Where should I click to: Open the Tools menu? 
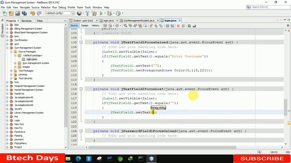[x=88, y=7]
